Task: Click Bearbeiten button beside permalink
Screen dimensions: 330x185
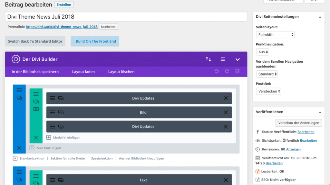Action: tap(108, 27)
